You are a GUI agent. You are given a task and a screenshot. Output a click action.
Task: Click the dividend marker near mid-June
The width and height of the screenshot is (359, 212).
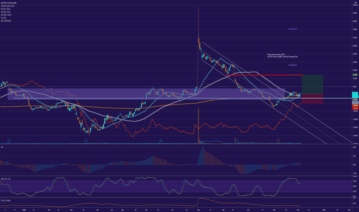tap(161, 141)
